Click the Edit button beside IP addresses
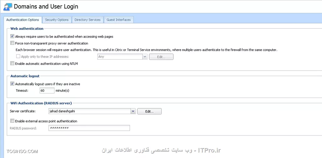The width and height of the screenshot is (322, 158). coord(161,57)
